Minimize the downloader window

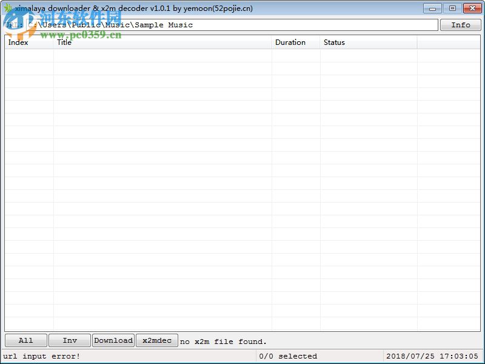point(432,8)
